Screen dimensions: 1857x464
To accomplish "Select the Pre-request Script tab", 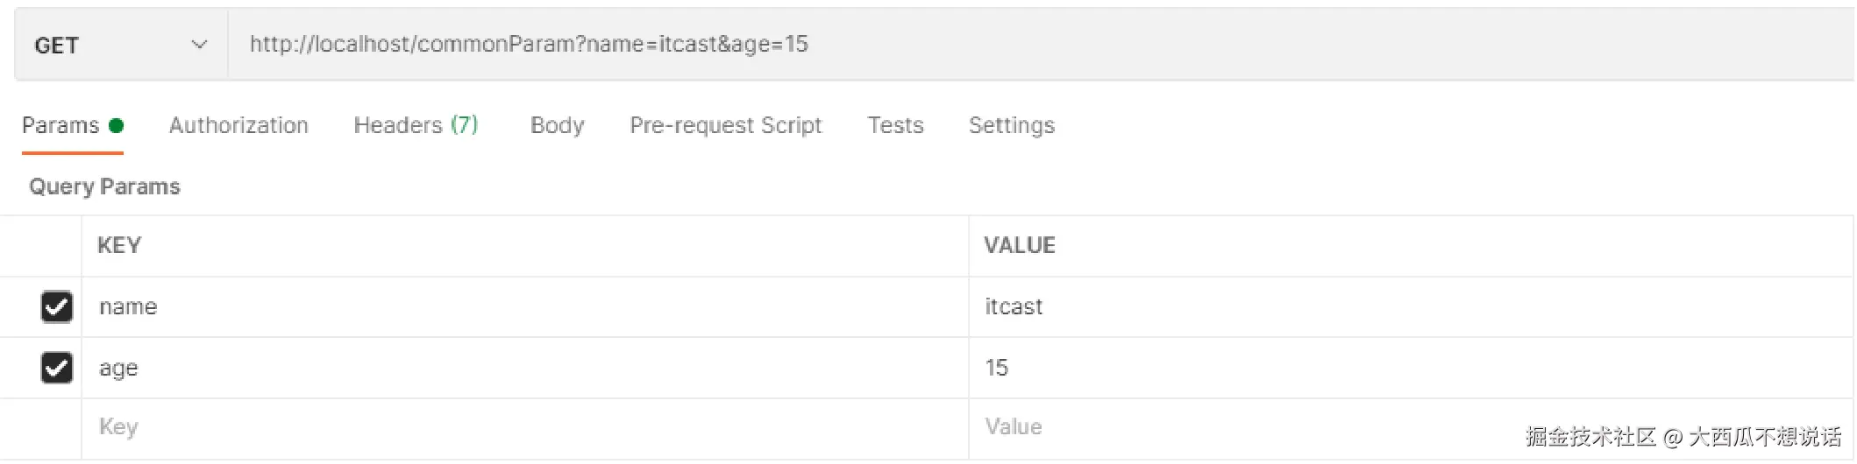I will (x=725, y=126).
